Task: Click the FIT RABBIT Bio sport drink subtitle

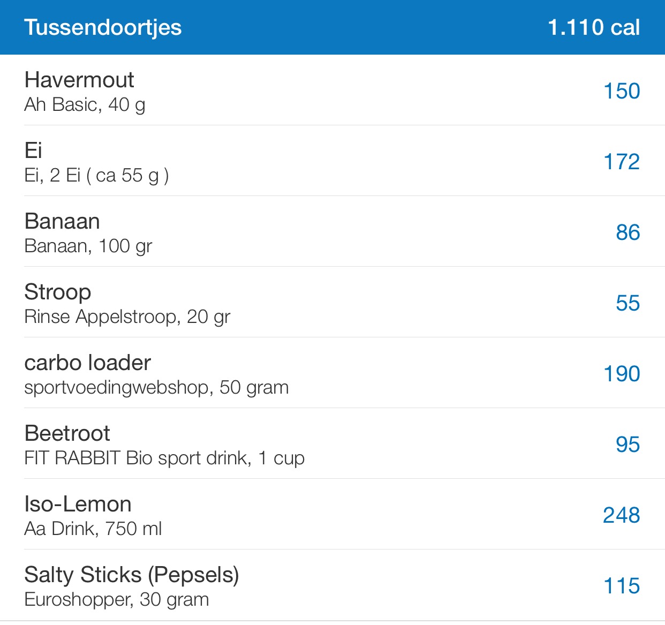Action: coord(164,458)
